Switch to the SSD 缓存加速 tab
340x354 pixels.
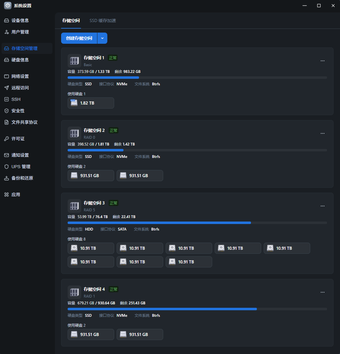click(x=103, y=20)
